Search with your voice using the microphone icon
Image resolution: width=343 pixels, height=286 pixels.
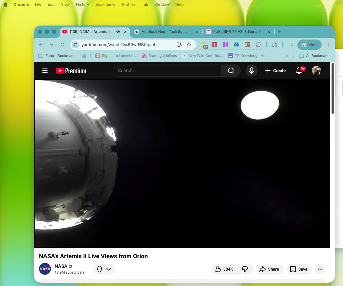pos(251,70)
